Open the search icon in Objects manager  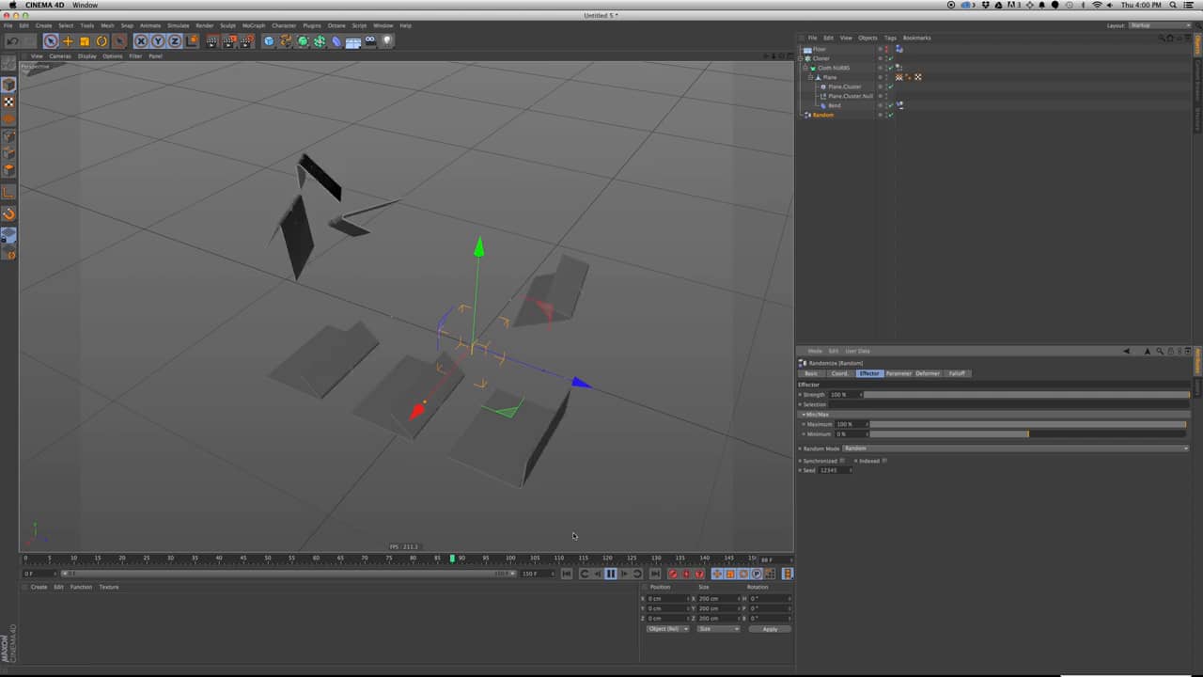[1162, 38]
